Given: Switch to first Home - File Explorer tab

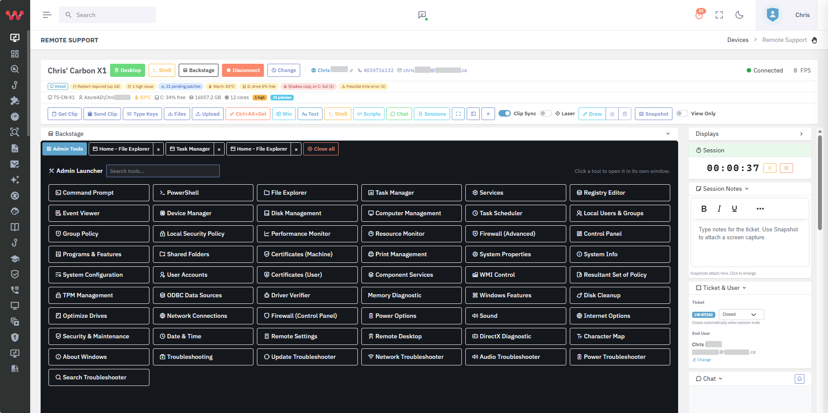Looking at the screenshot, I should [x=121, y=149].
